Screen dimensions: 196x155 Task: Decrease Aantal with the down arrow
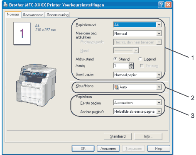(131, 67)
